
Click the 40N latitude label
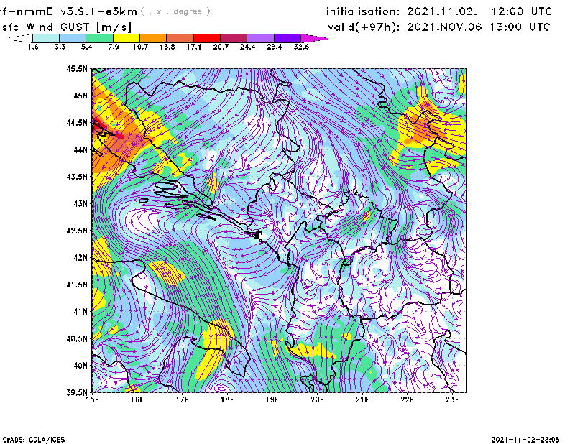[x=80, y=366]
